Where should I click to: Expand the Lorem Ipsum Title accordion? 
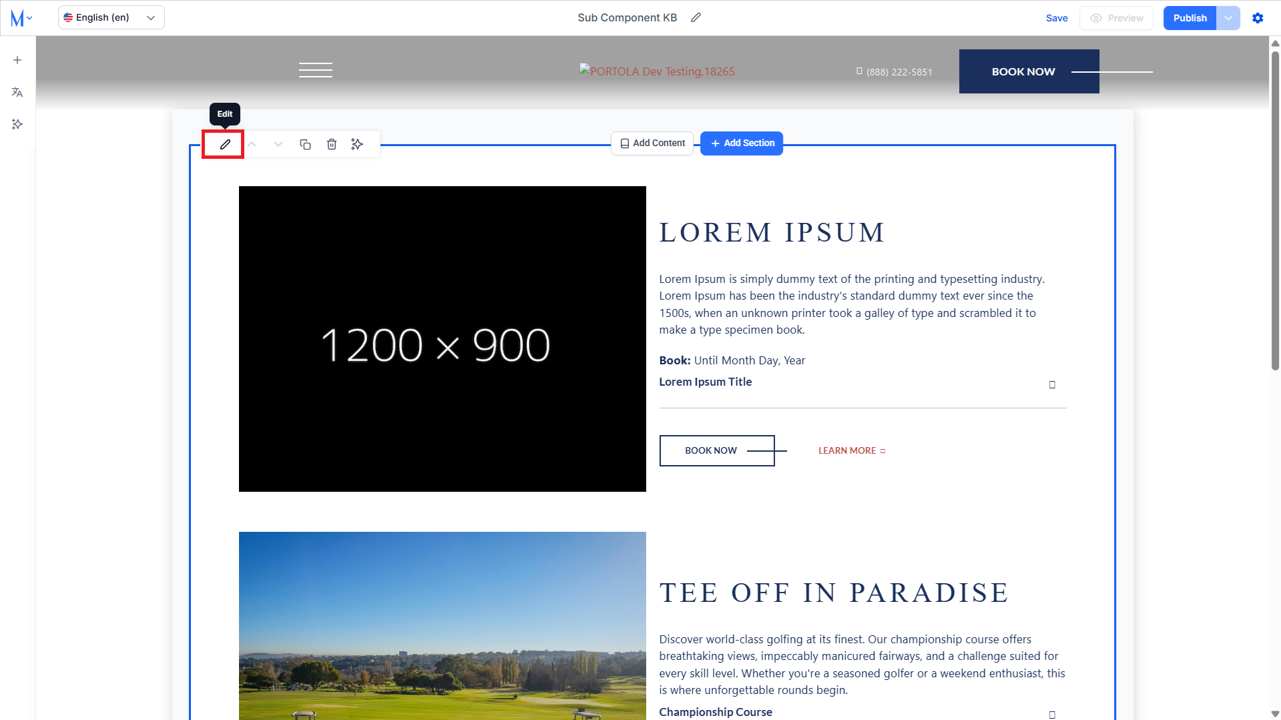pos(862,382)
